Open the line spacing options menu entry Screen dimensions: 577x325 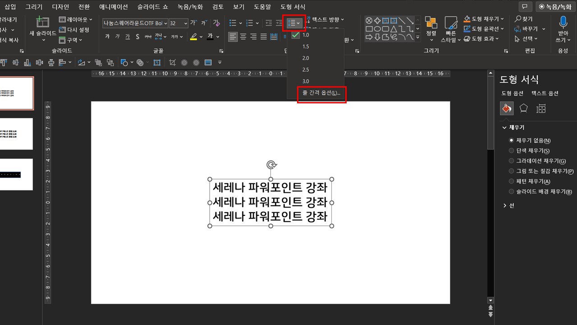tap(321, 93)
